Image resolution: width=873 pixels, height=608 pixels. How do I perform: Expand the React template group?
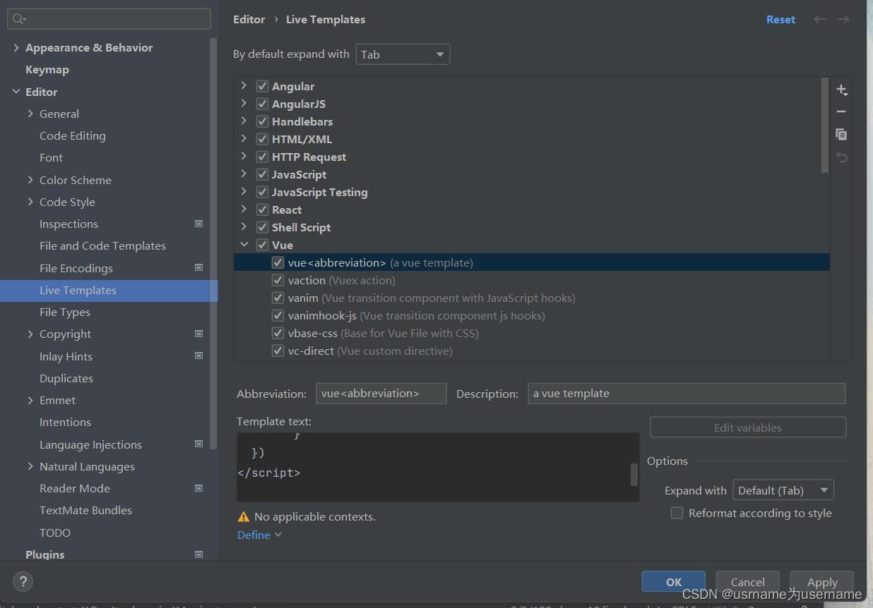244,209
